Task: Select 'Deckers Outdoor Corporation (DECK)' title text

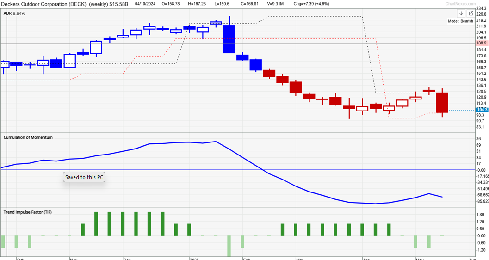Action: pos(44,4)
